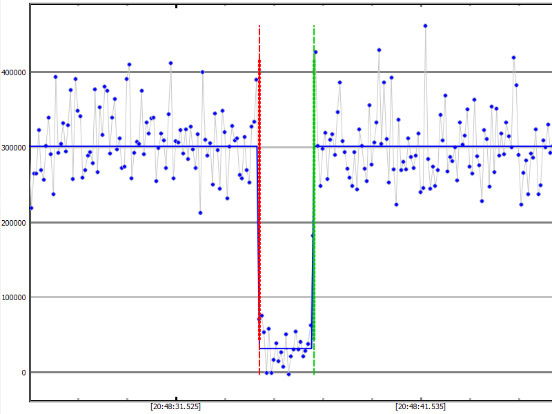Click the blue average line left of red cursor
Viewport: 552px width, 414px height.
[138, 146]
